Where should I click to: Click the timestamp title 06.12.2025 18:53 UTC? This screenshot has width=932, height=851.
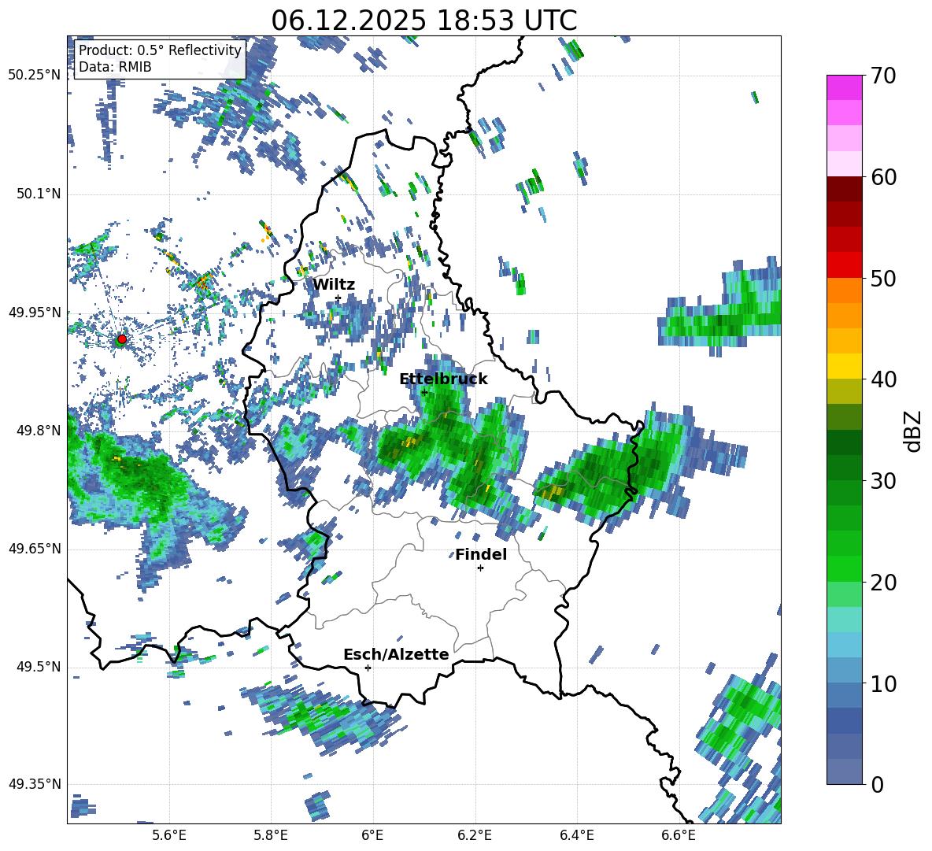coord(424,20)
